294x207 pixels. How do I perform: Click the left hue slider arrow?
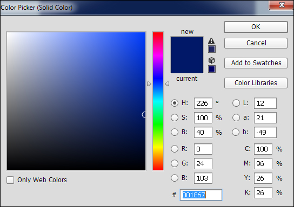pos(149,84)
